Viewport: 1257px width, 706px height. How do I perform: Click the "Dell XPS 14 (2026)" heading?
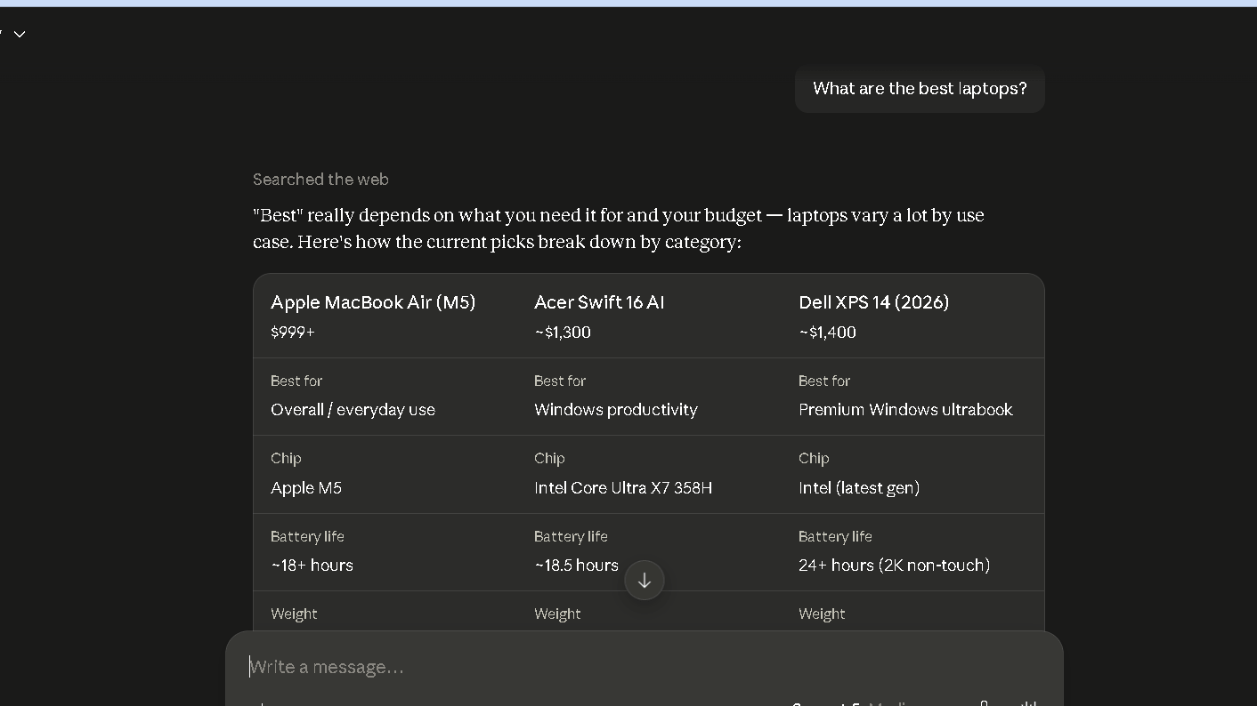coord(874,302)
